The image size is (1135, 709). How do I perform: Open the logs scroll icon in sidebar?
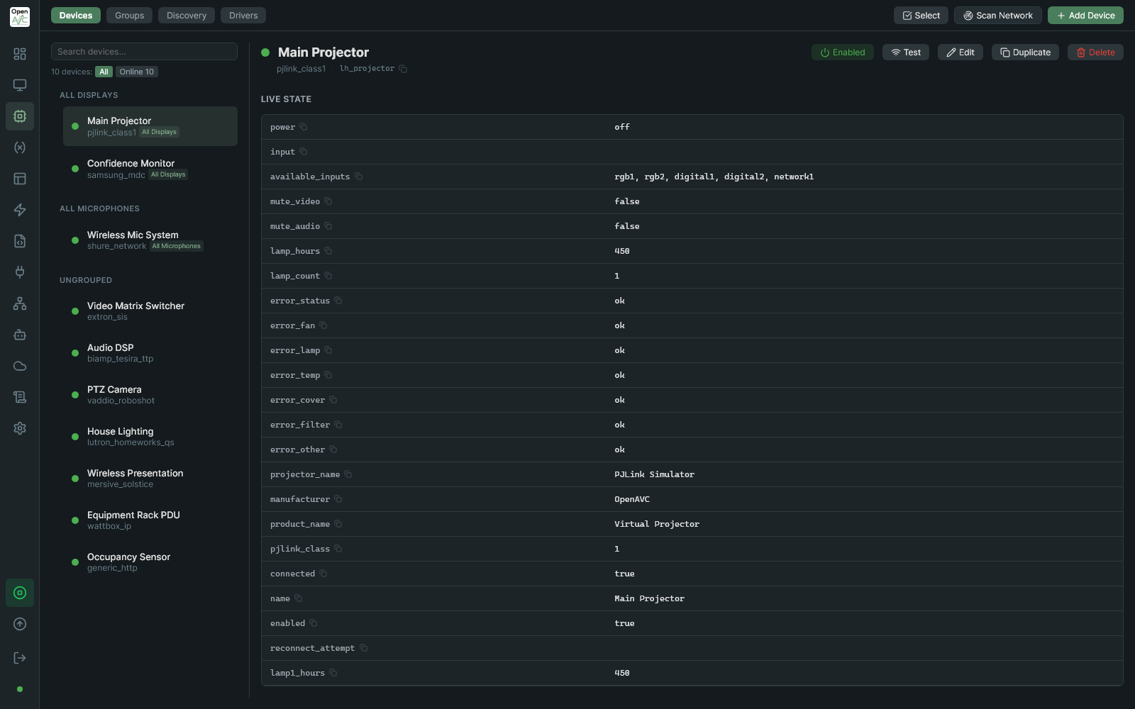tap(20, 397)
